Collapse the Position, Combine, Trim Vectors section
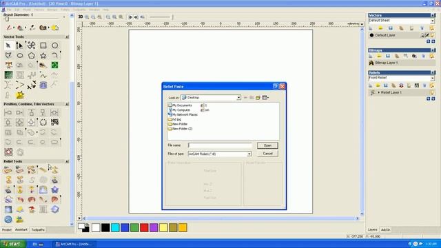This screenshot has width=441, height=248. click(67, 104)
